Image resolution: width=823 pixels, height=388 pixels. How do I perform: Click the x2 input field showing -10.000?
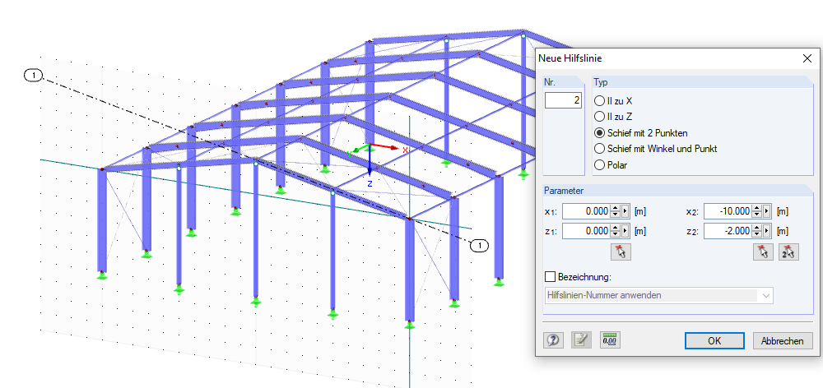click(728, 212)
